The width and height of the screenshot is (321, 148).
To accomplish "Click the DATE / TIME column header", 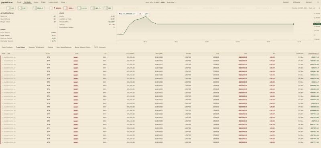I will pos(6,54).
